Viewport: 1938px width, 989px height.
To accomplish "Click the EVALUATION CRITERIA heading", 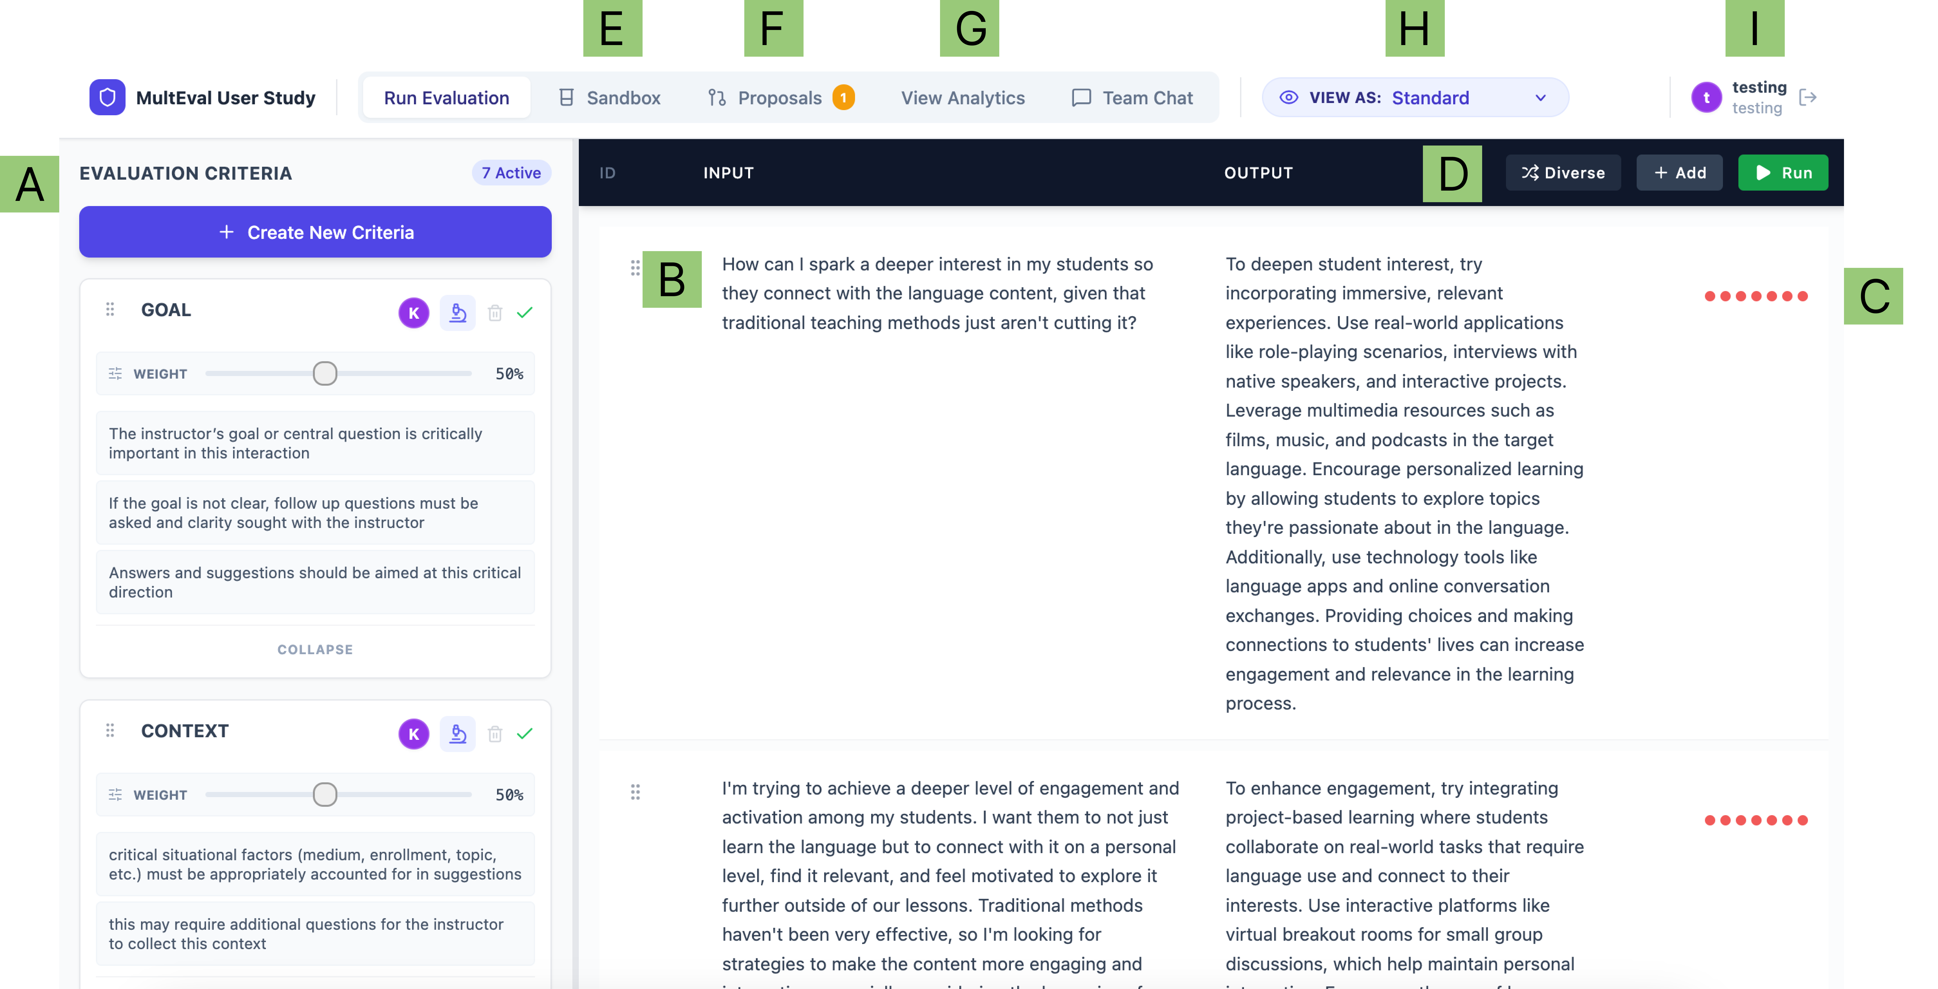I will (x=186, y=173).
